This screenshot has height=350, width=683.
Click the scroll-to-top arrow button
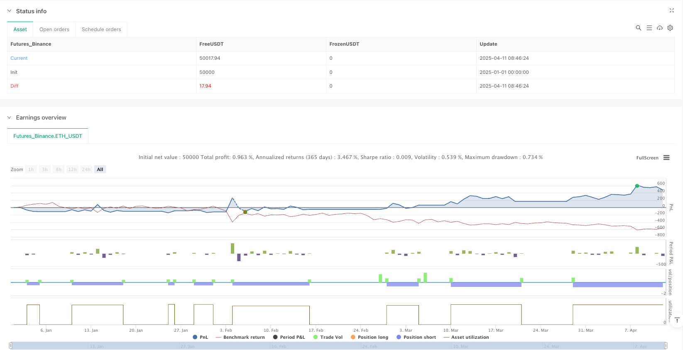(x=677, y=320)
